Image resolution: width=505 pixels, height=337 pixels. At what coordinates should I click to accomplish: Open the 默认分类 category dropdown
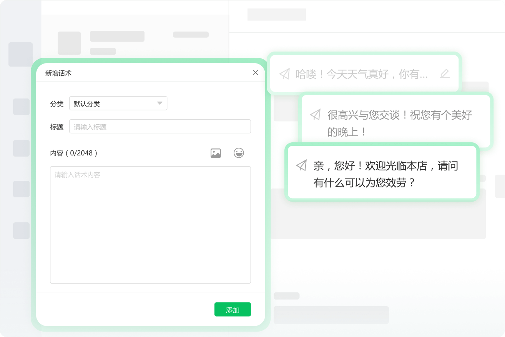pyautogui.click(x=118, y=103)
